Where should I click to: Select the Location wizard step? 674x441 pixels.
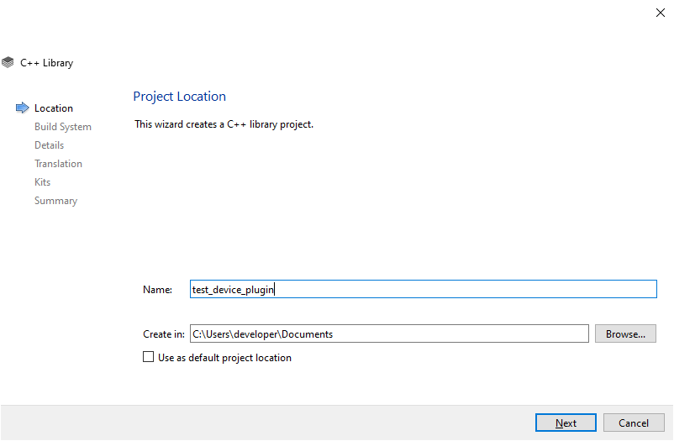point(54,108)
